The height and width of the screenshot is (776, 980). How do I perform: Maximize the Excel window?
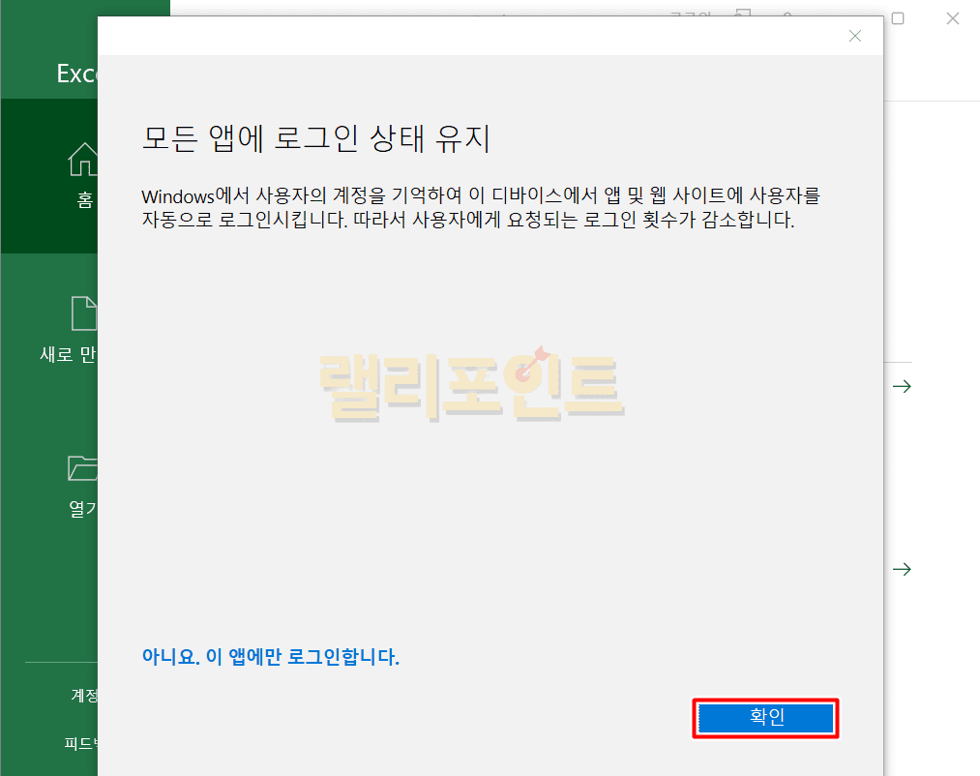[x=898, y=18]
